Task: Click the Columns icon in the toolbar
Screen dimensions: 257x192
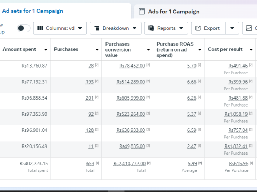Action: click(40, 28)
